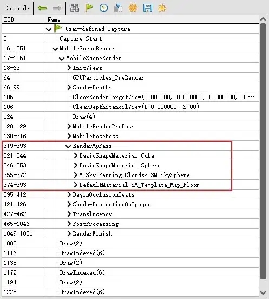The width and height of the screenshot is (269, 299).
Task: Expand the MobileRenderPrePass node
Action: [x=69, y=126]
